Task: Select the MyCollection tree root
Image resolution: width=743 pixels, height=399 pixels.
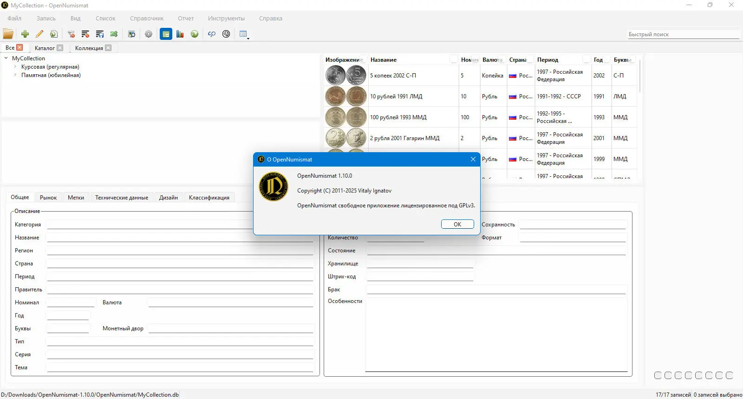Action: pos(28,58)
